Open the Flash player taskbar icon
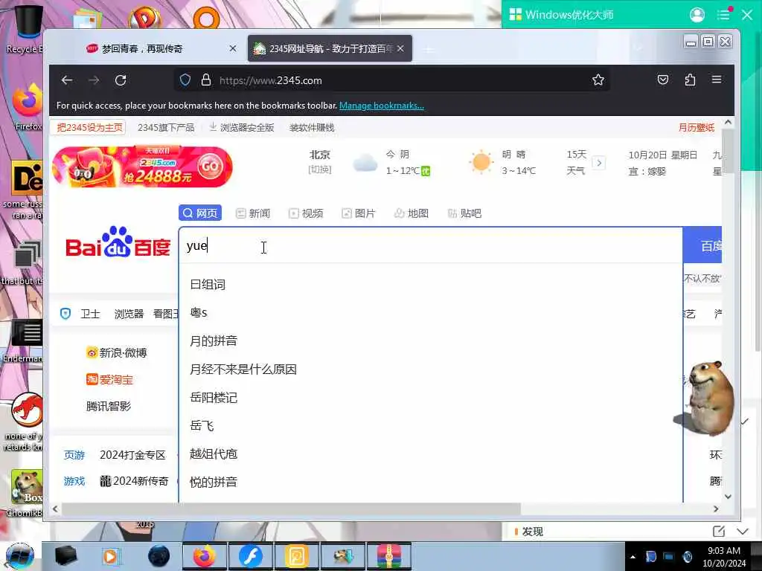This screenshot has height=571, width=762. click(x=250, y=556)
